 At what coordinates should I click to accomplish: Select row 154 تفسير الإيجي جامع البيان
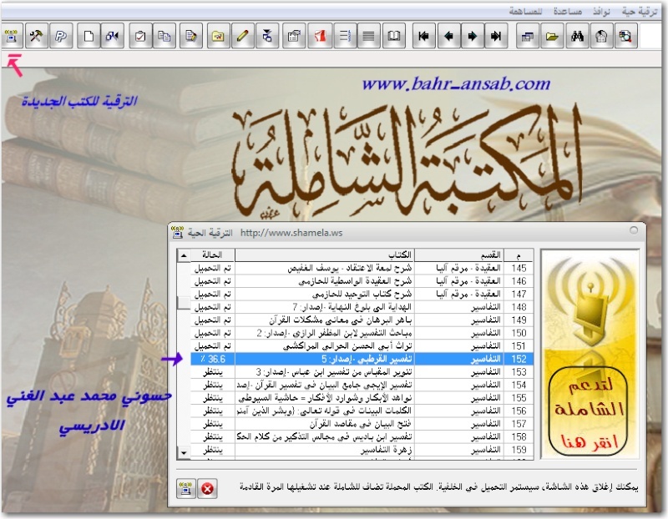click(x=362, y=385)
